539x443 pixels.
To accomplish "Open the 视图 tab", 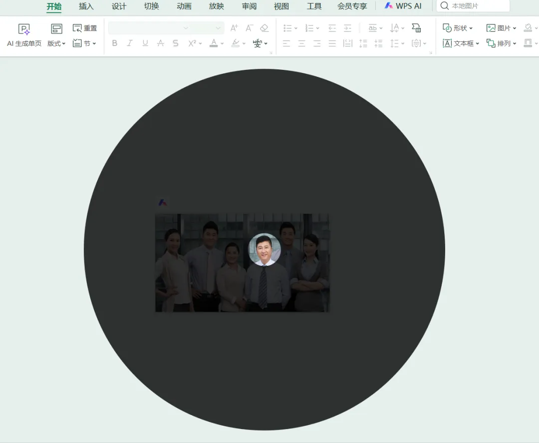I will coord(281,6).
